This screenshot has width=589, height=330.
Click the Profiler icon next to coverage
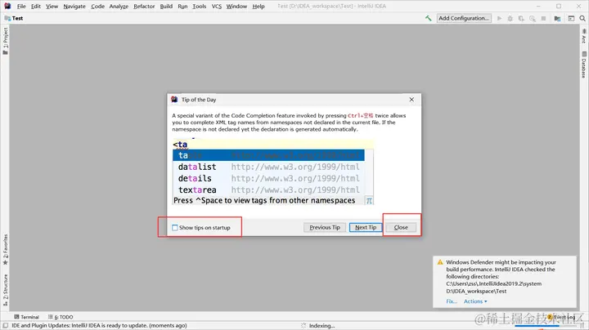pos(533,18)
